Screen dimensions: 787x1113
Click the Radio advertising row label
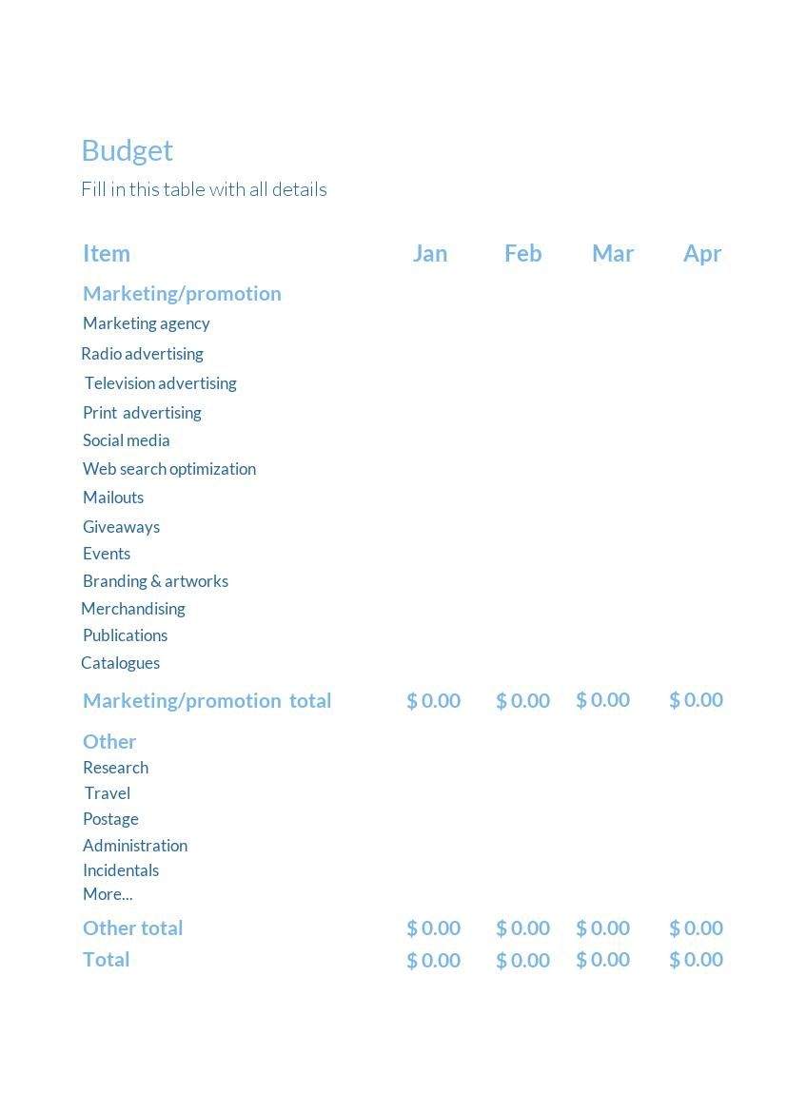[142, 354]
